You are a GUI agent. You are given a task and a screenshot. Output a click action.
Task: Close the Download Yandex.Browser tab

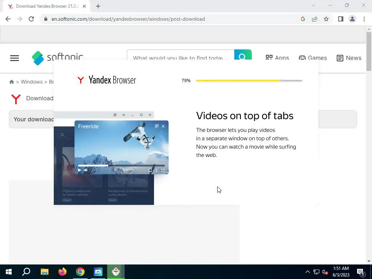pyautogui.click(x=84, y=7)
